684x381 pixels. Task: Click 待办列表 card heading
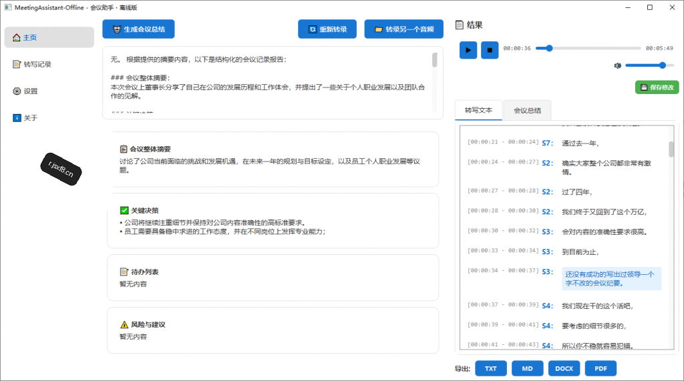click(x=145, y=272)
